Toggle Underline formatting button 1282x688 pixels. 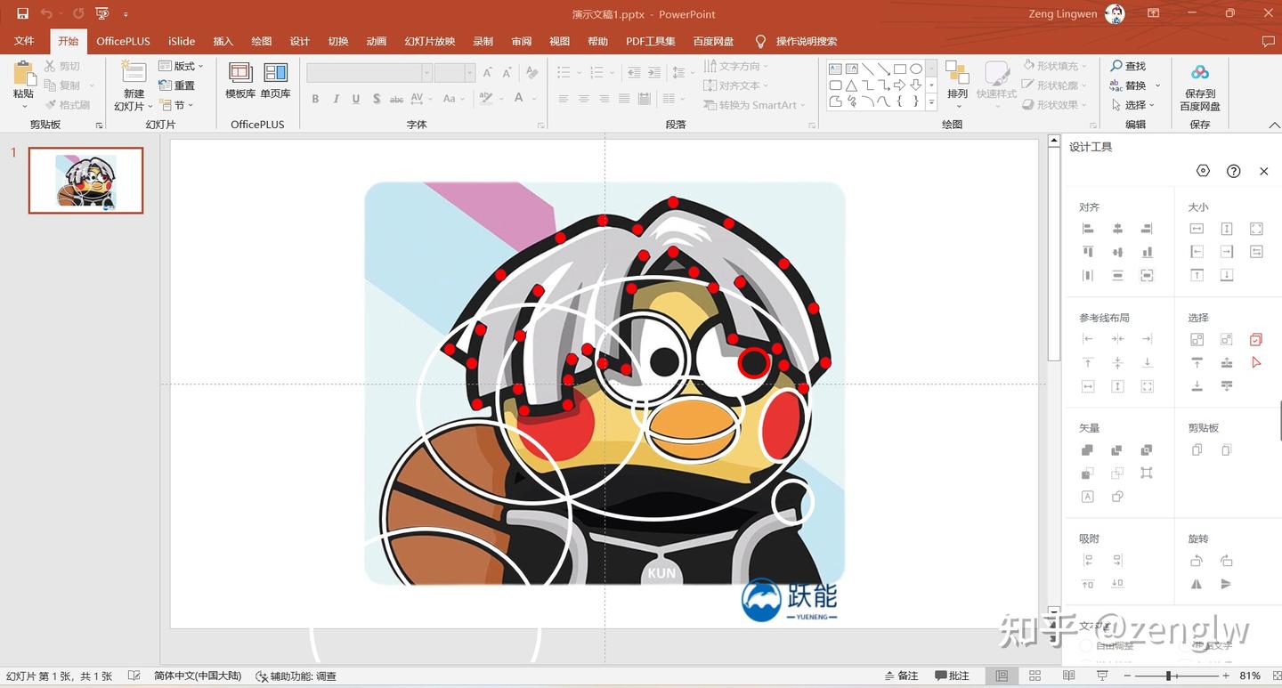tap(356, 99)
